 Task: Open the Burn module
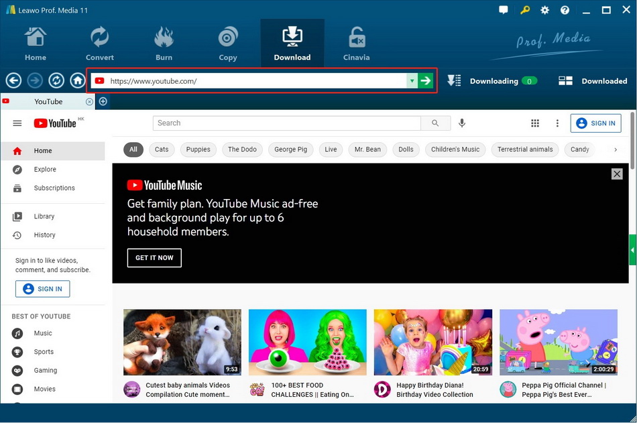(164, 44)
